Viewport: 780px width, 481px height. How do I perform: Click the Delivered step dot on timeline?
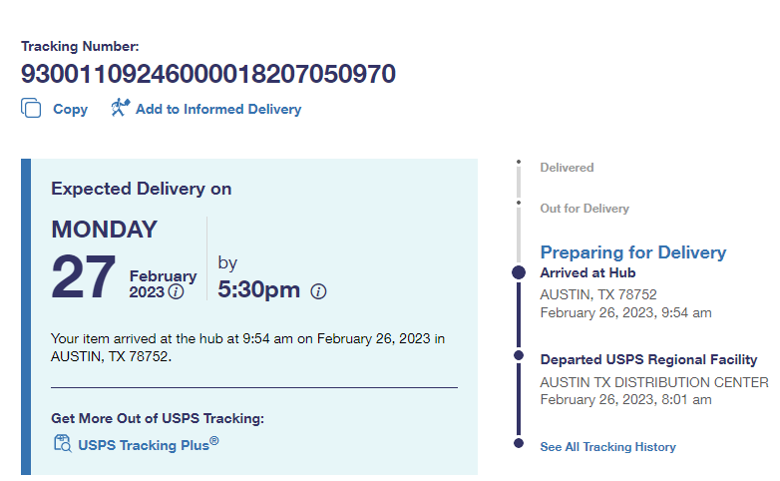518,162
